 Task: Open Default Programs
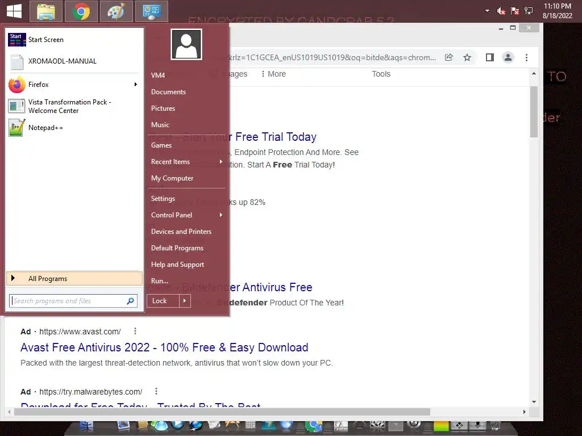[177, 248]
